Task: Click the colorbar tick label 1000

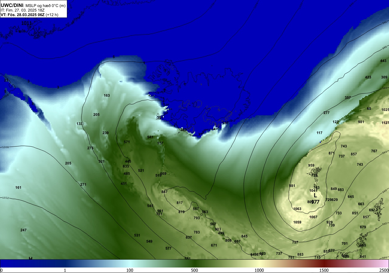Action: (x=259, y=270)
